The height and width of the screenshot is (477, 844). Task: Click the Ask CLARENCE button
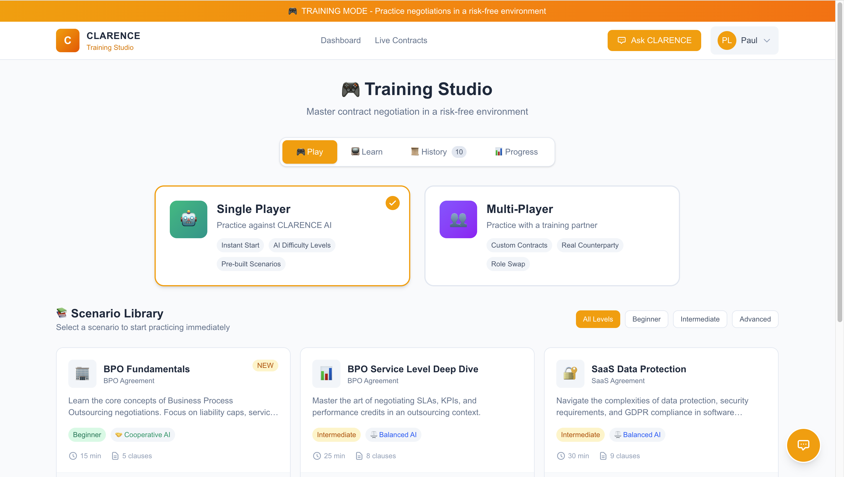click(x=654, y=40)
